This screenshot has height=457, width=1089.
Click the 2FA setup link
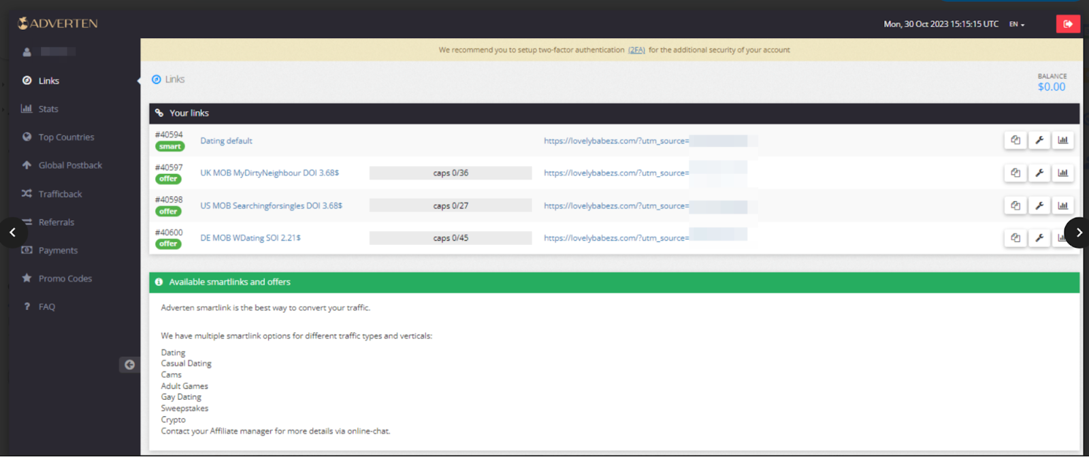point(636,50)
